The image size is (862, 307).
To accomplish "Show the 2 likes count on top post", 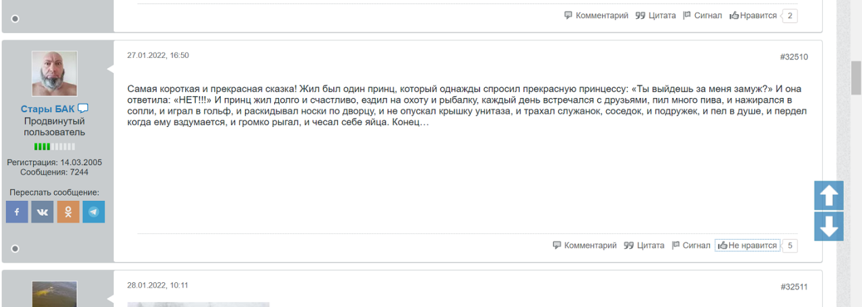I will [x=791, y=15].
